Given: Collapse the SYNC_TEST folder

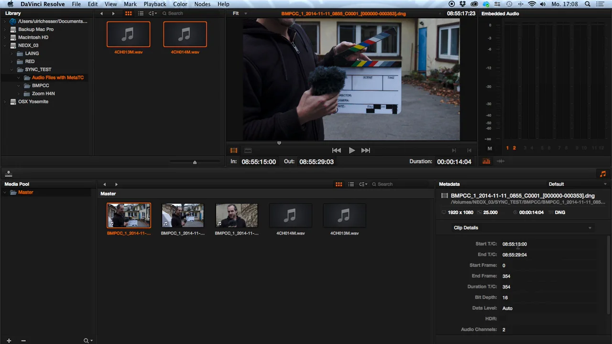Looking at the screenshot, I should point(12,69).
